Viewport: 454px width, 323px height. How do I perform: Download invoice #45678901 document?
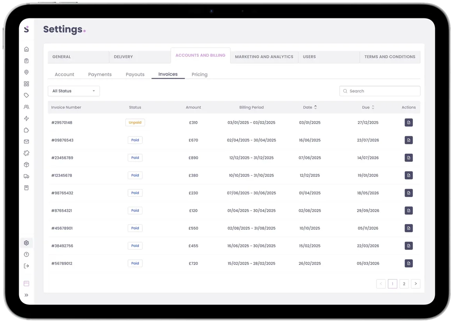click(x=409, y=228)
